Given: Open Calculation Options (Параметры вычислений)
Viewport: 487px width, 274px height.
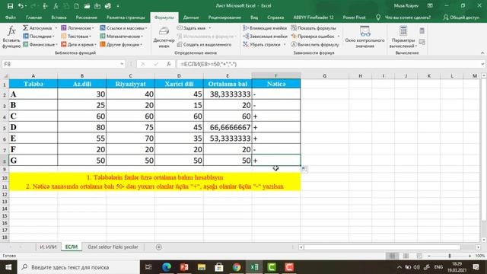Looking at the screenshot, I should [403, 37].
